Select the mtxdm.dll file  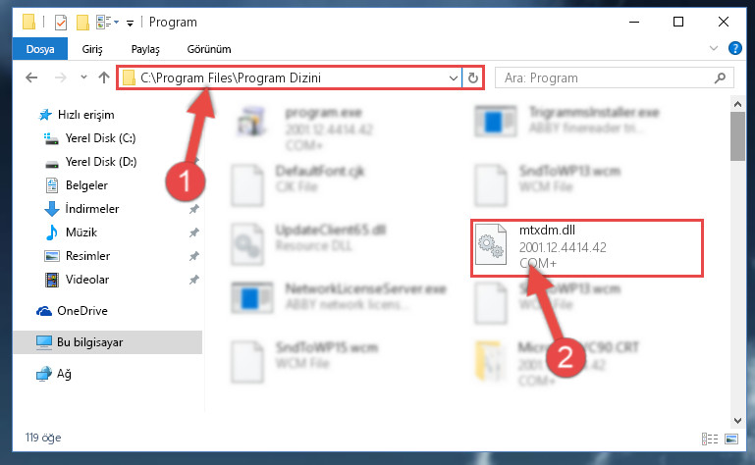(x=587, y=248)
